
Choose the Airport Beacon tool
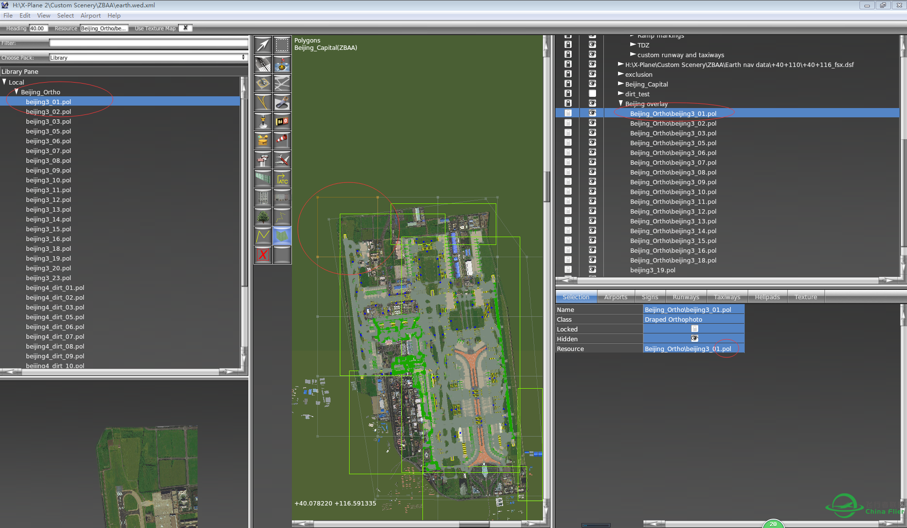263,140
